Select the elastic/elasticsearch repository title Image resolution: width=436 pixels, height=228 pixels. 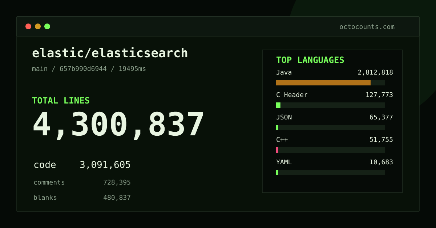[x=110, y=53]
